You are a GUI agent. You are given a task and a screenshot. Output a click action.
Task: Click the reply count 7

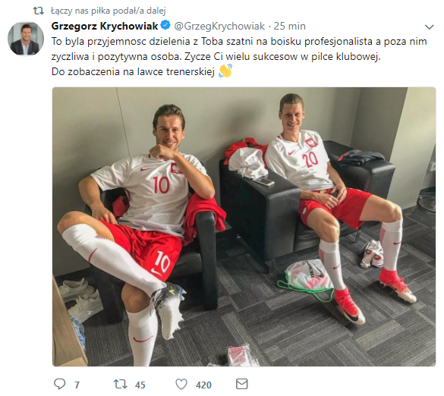tap(77, 385)
